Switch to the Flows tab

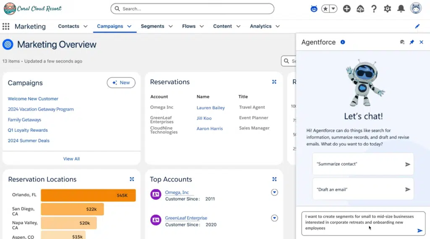[x=189, y=26]
